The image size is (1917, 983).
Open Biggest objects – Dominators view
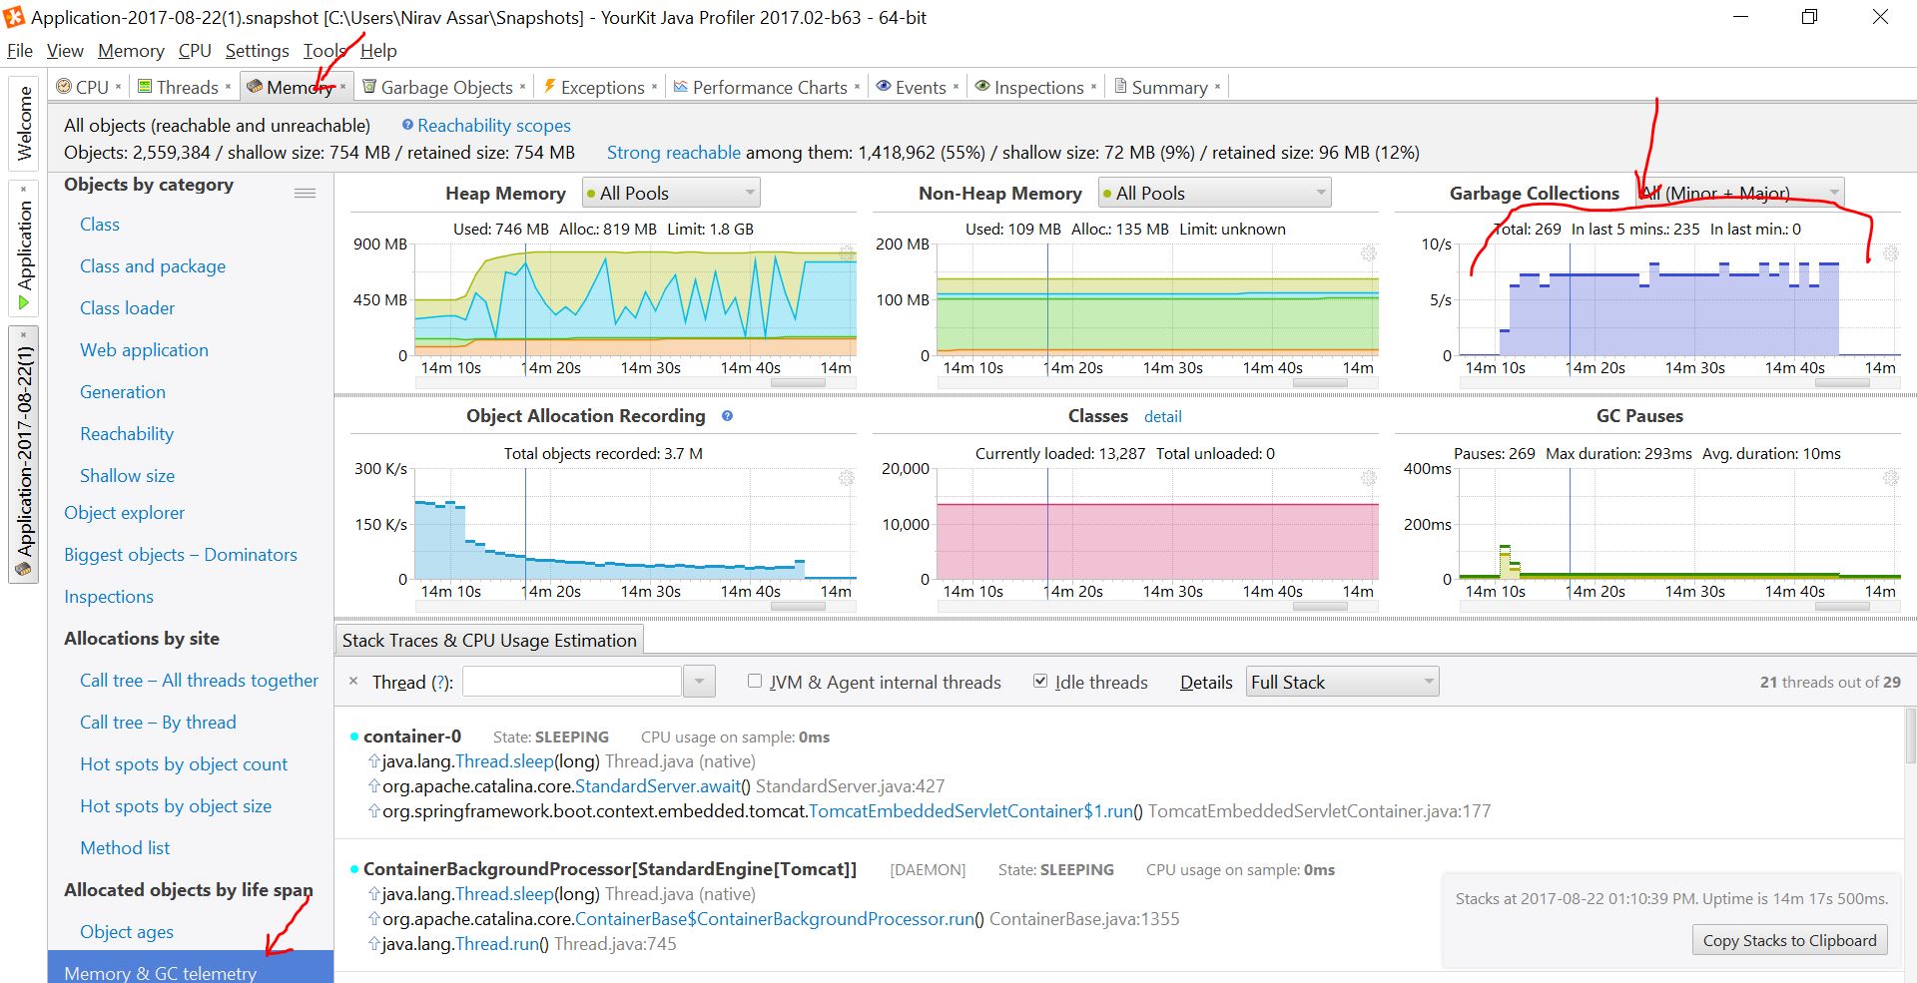[x=181, y=555]
